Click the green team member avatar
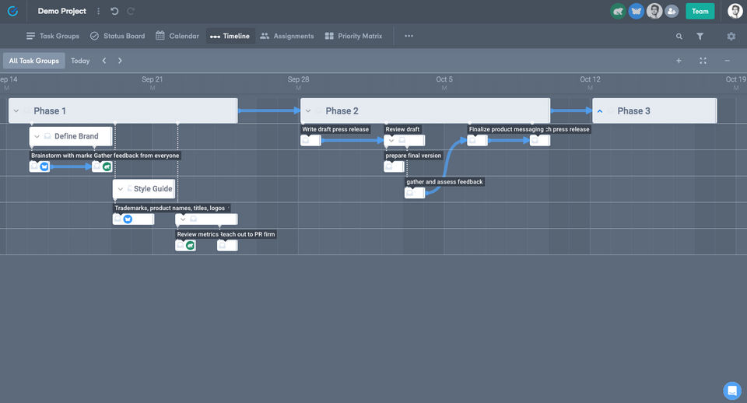The height and width of the screenshot is (403, 747). point(618,11)
